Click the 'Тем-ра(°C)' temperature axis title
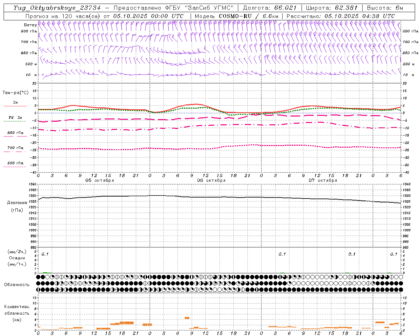This screenshot has height=336, width=420. click(x=15, y=93)
